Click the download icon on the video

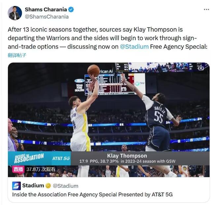click(201, 68)
